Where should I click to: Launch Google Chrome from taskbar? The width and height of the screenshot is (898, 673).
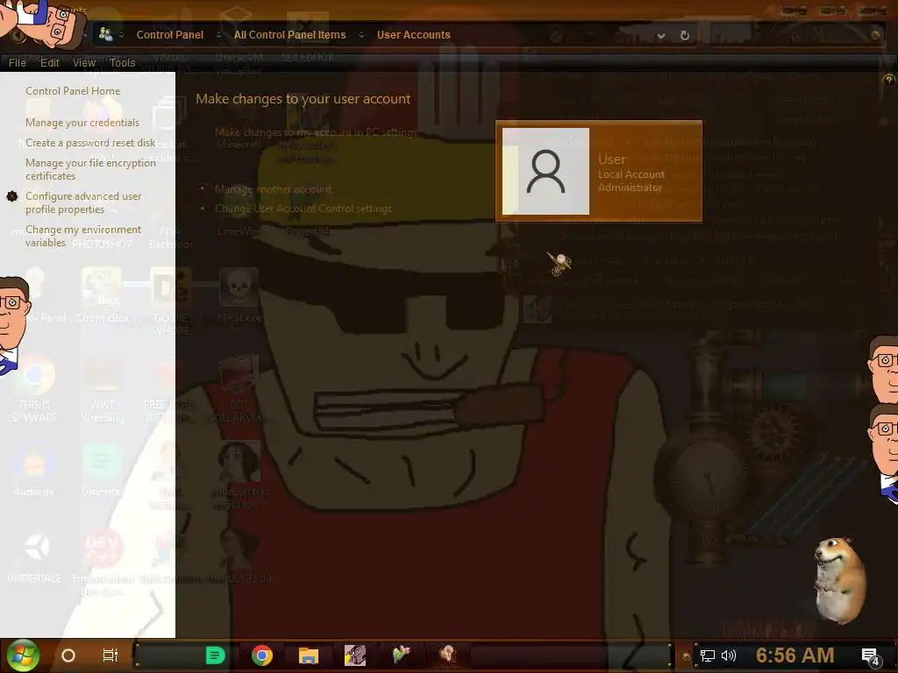click(261, 655)
